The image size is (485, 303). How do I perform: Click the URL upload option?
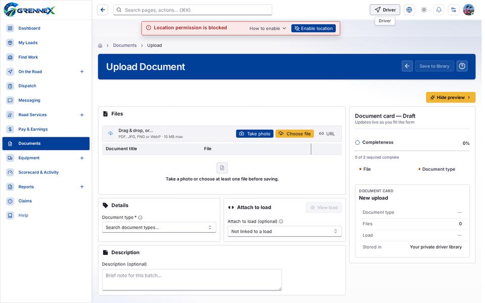tap(327, 134)
